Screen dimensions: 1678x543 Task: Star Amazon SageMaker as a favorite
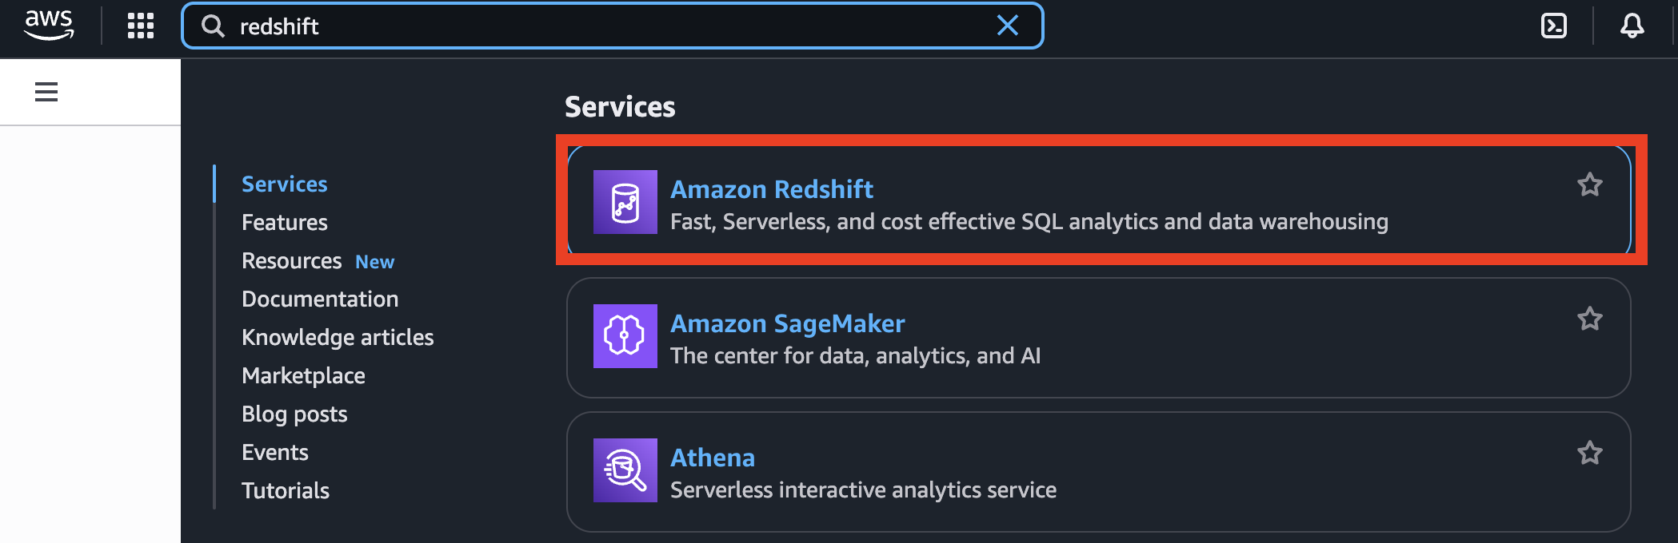(x=1590, y=318)
